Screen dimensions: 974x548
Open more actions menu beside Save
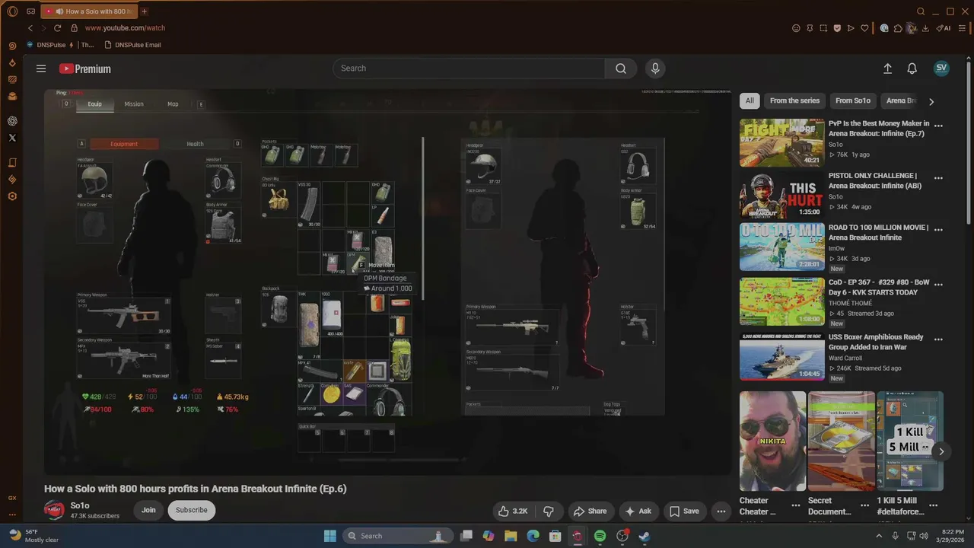tap(721, 511)
